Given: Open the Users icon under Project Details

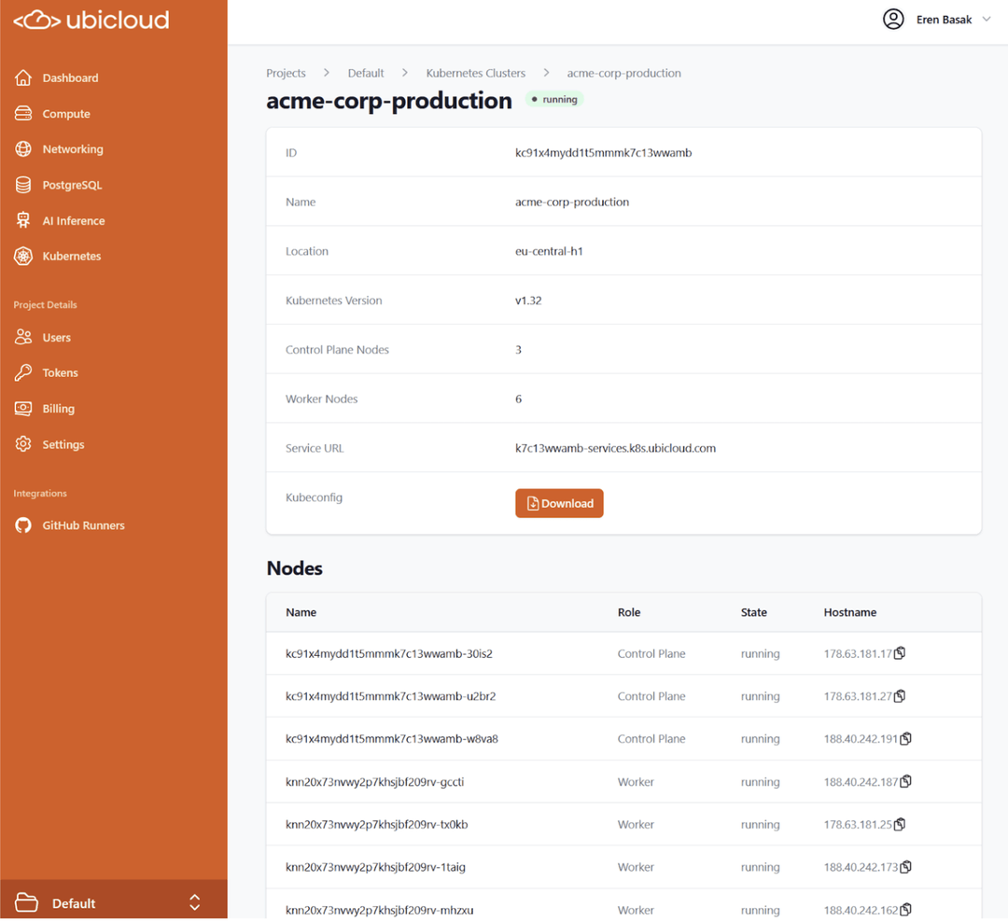Looking at the screenshot, I should 23,337.
